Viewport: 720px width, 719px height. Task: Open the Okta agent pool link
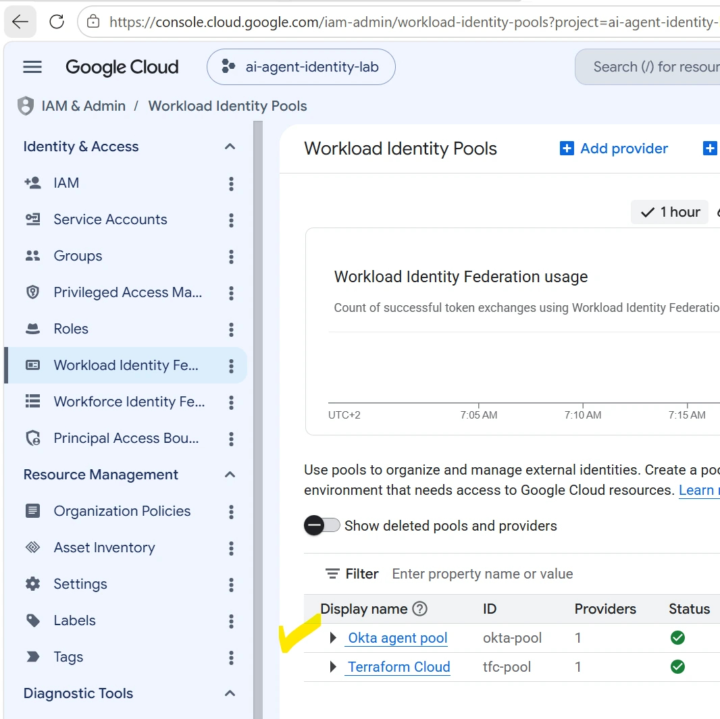click(398, 638)
